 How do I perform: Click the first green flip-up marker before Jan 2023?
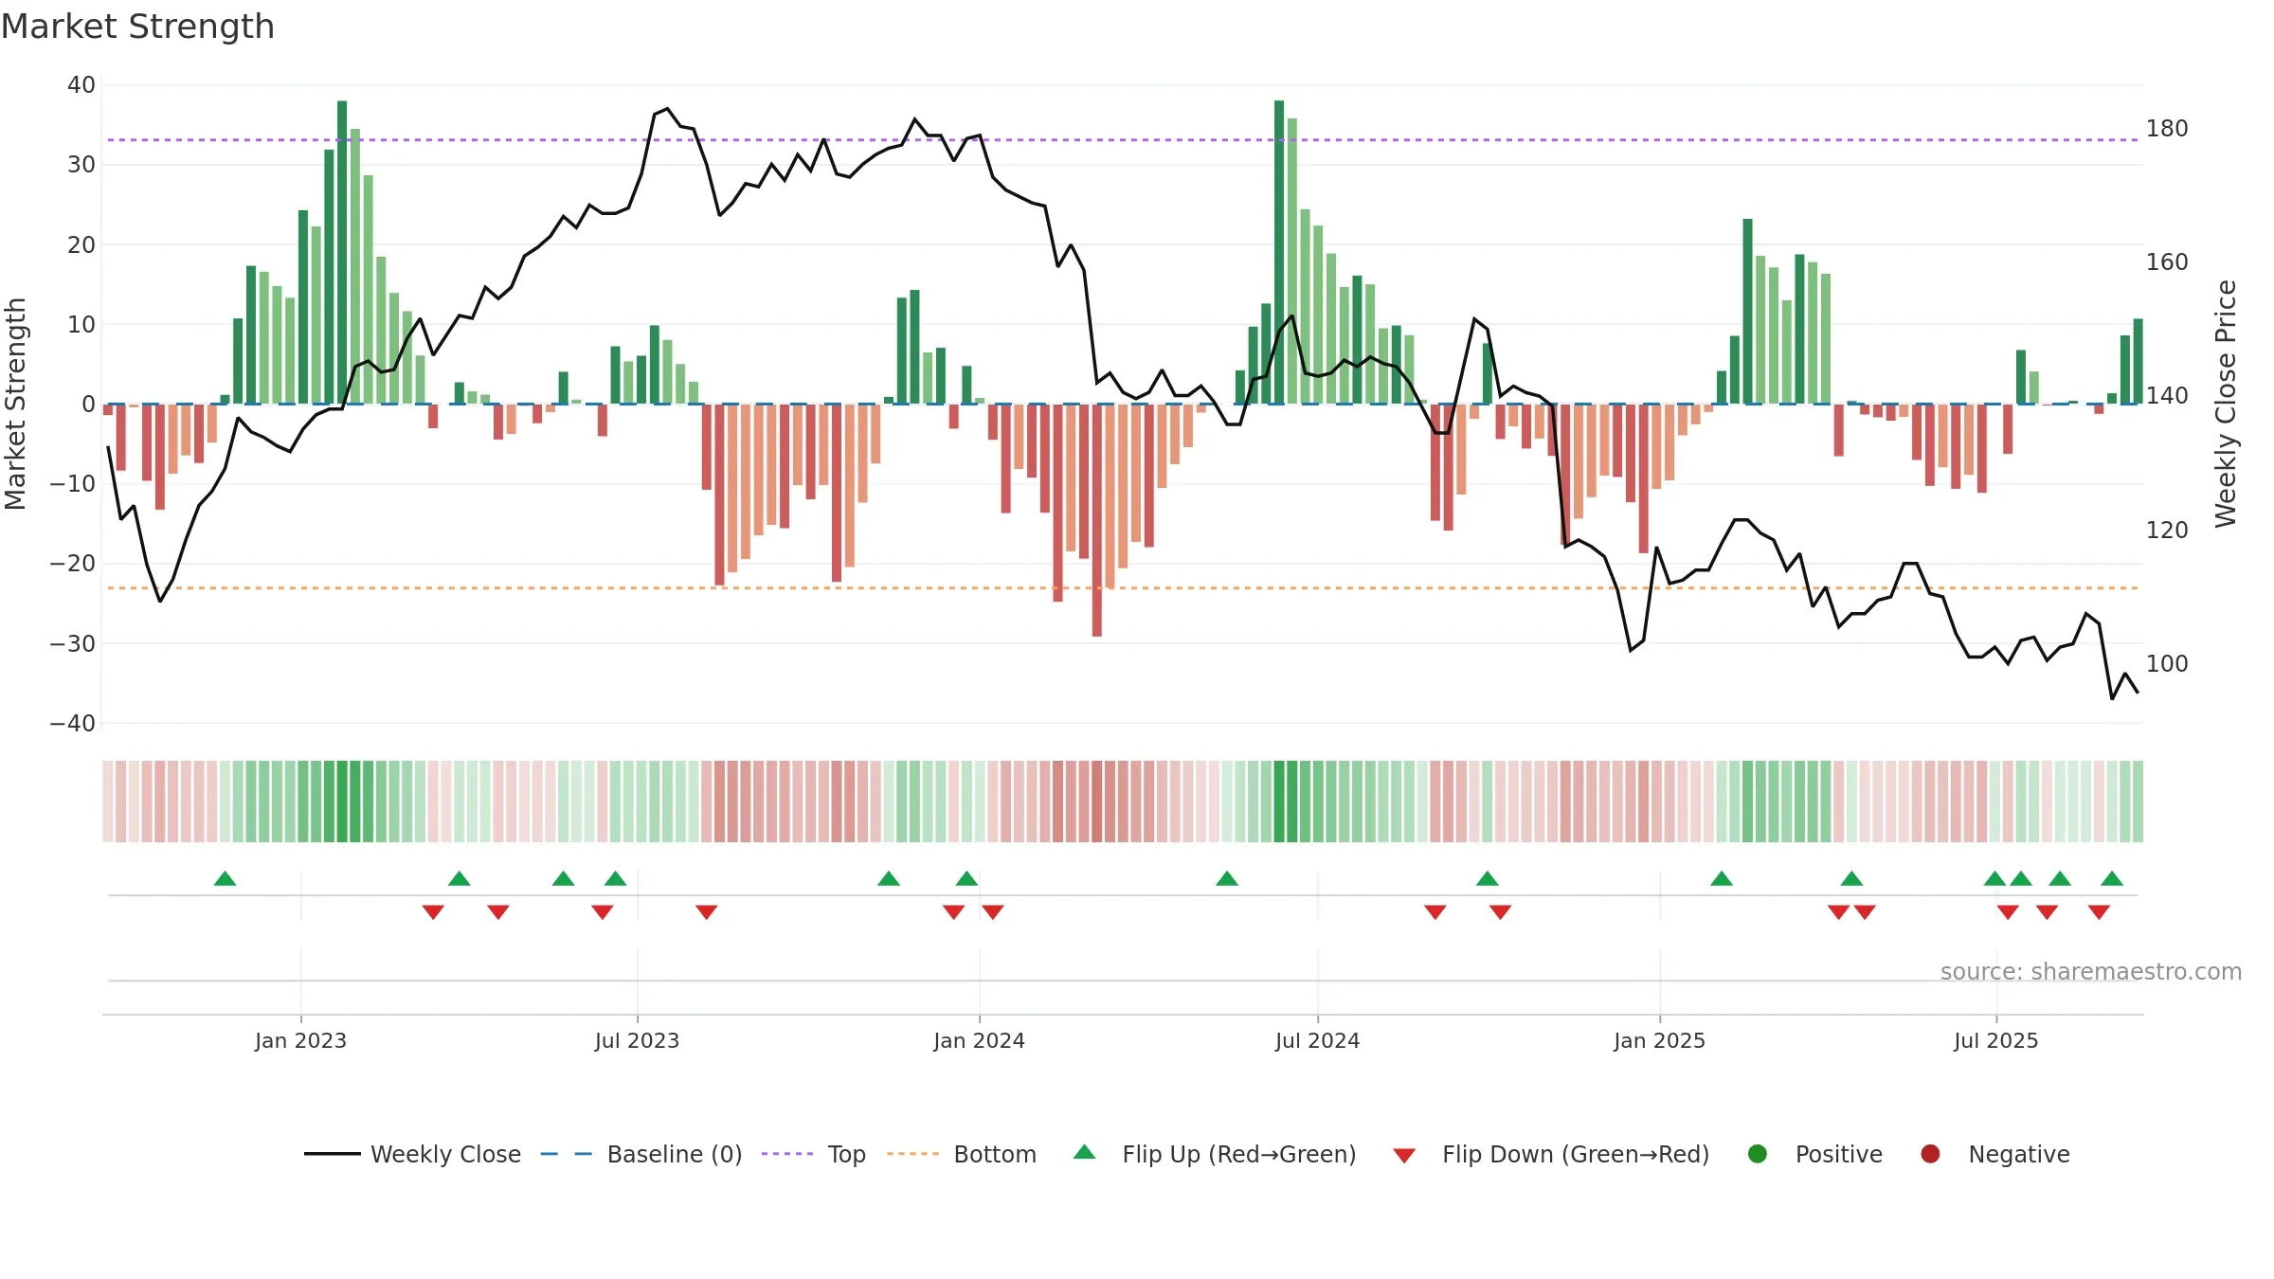pos(225,878)
